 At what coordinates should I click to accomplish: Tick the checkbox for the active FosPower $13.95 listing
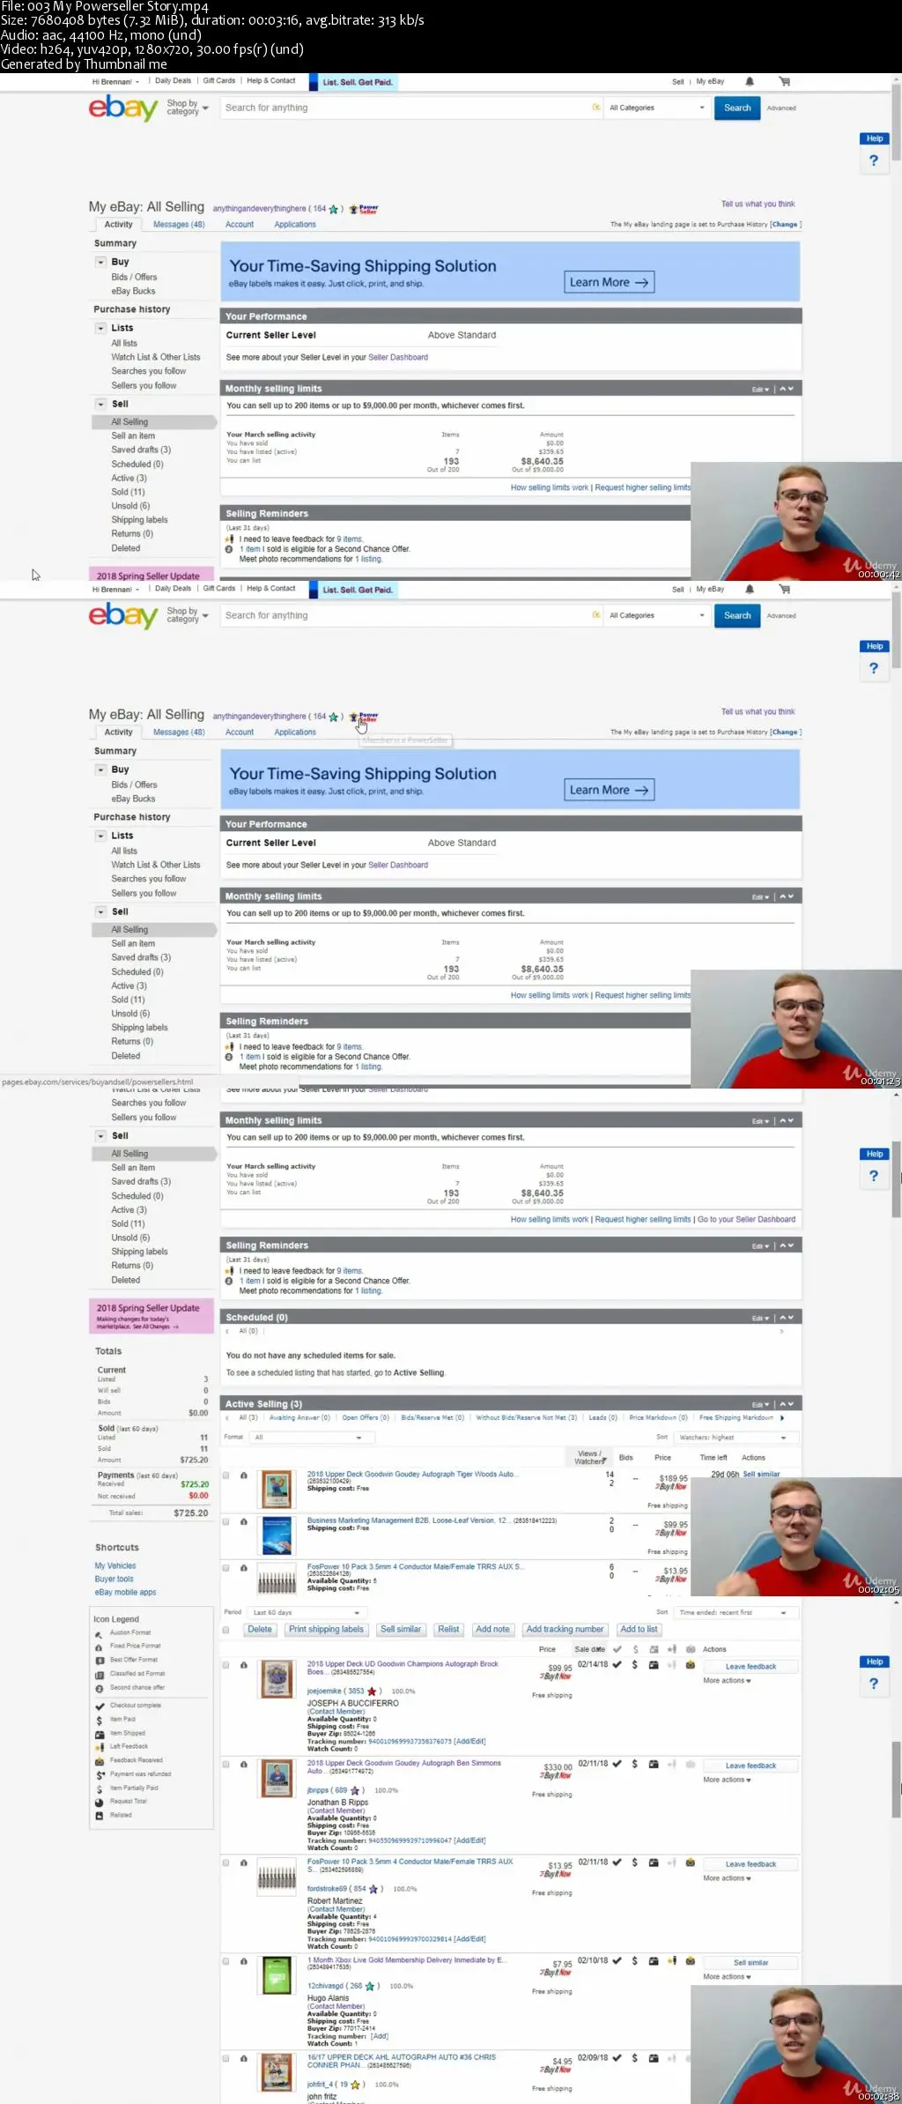point(226,1567)
